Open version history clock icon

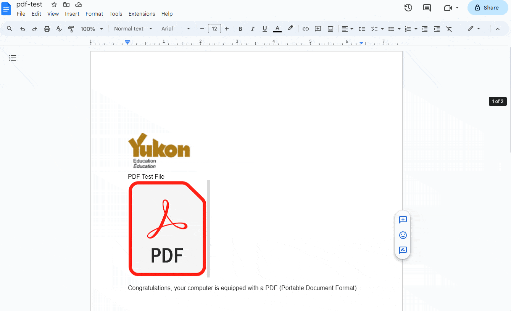tap(408, 8)
